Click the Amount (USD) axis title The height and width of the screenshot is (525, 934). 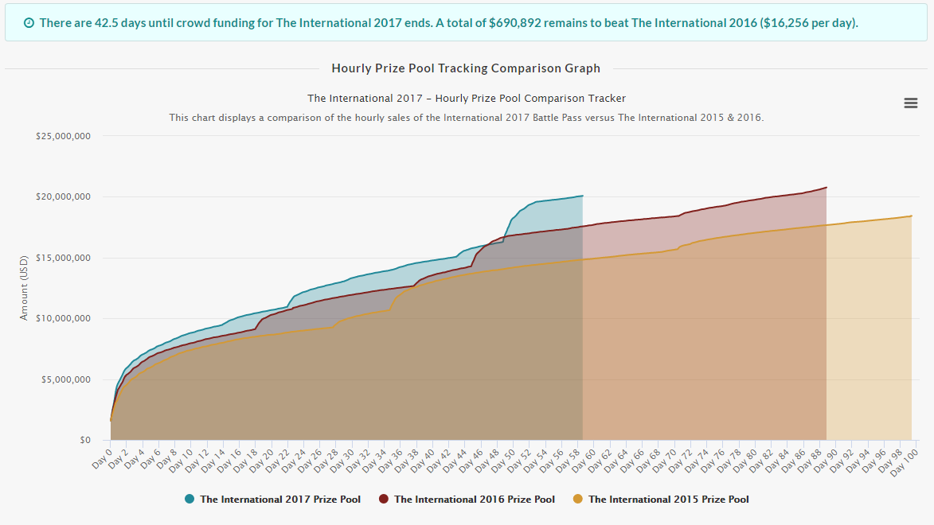tap(24, 288)
